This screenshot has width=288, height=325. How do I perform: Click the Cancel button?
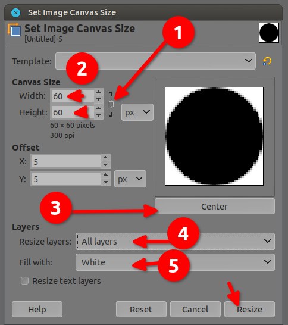point(195,310)
